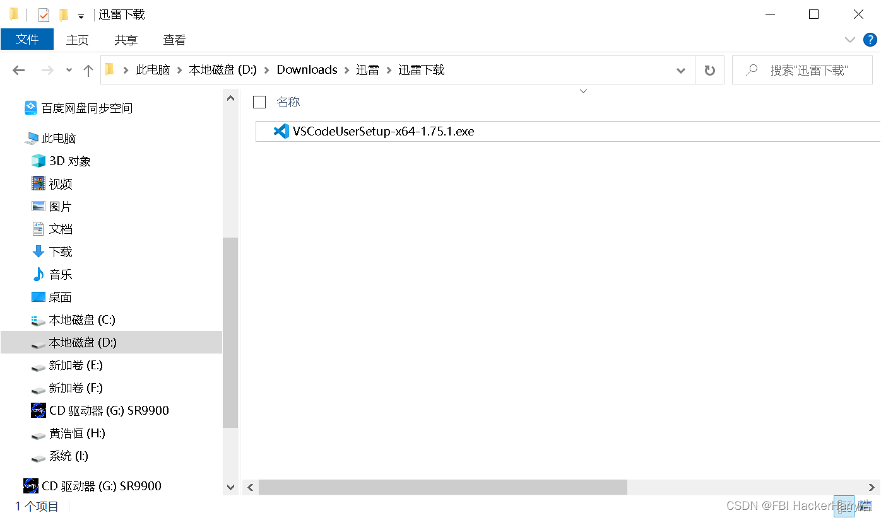Click the 3D 对象 cube icon
This screenshot has width=881, height=518.
(x=38, y=161)
